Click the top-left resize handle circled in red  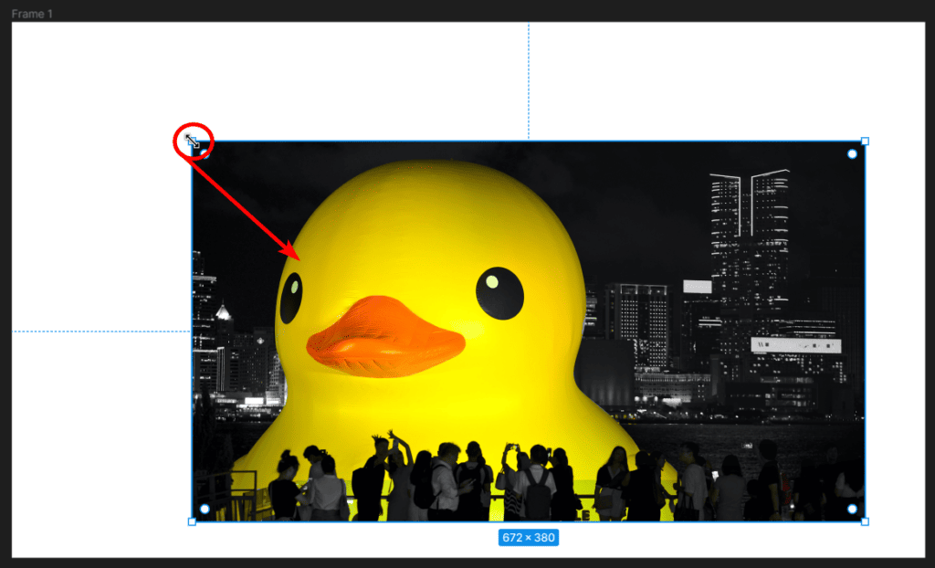pyautogui.click(x=192, y=142)
